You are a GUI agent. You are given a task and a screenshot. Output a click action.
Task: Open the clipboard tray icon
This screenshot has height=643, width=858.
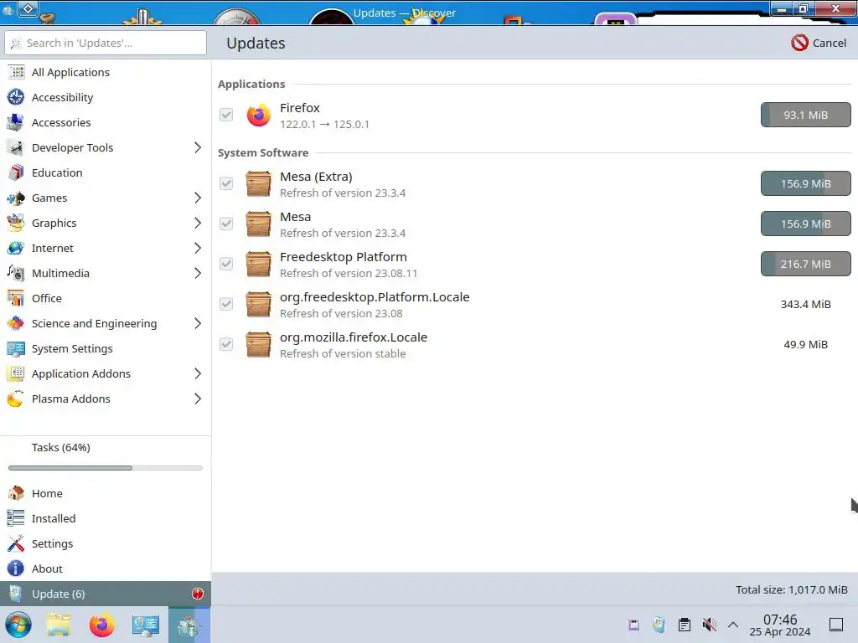(x=684, y=625)
